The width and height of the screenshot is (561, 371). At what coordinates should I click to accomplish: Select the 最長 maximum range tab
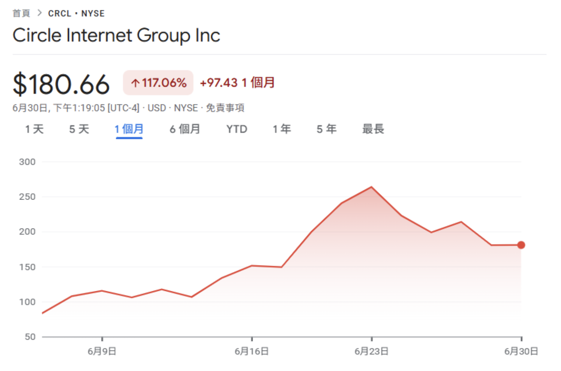pyautogui.click(x=373, y=129)
